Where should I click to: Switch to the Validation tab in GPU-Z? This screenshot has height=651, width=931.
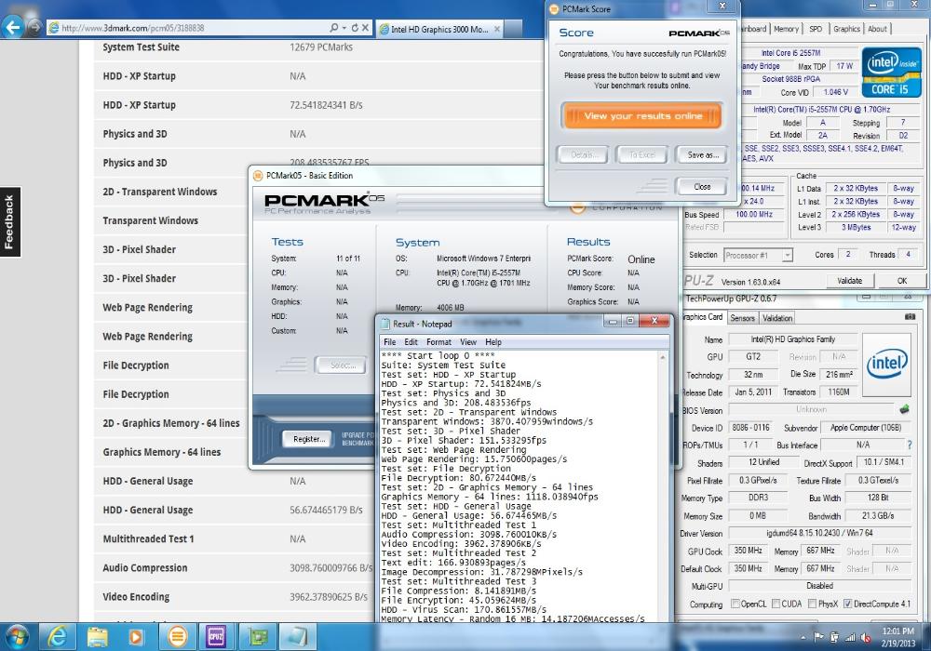776,318
